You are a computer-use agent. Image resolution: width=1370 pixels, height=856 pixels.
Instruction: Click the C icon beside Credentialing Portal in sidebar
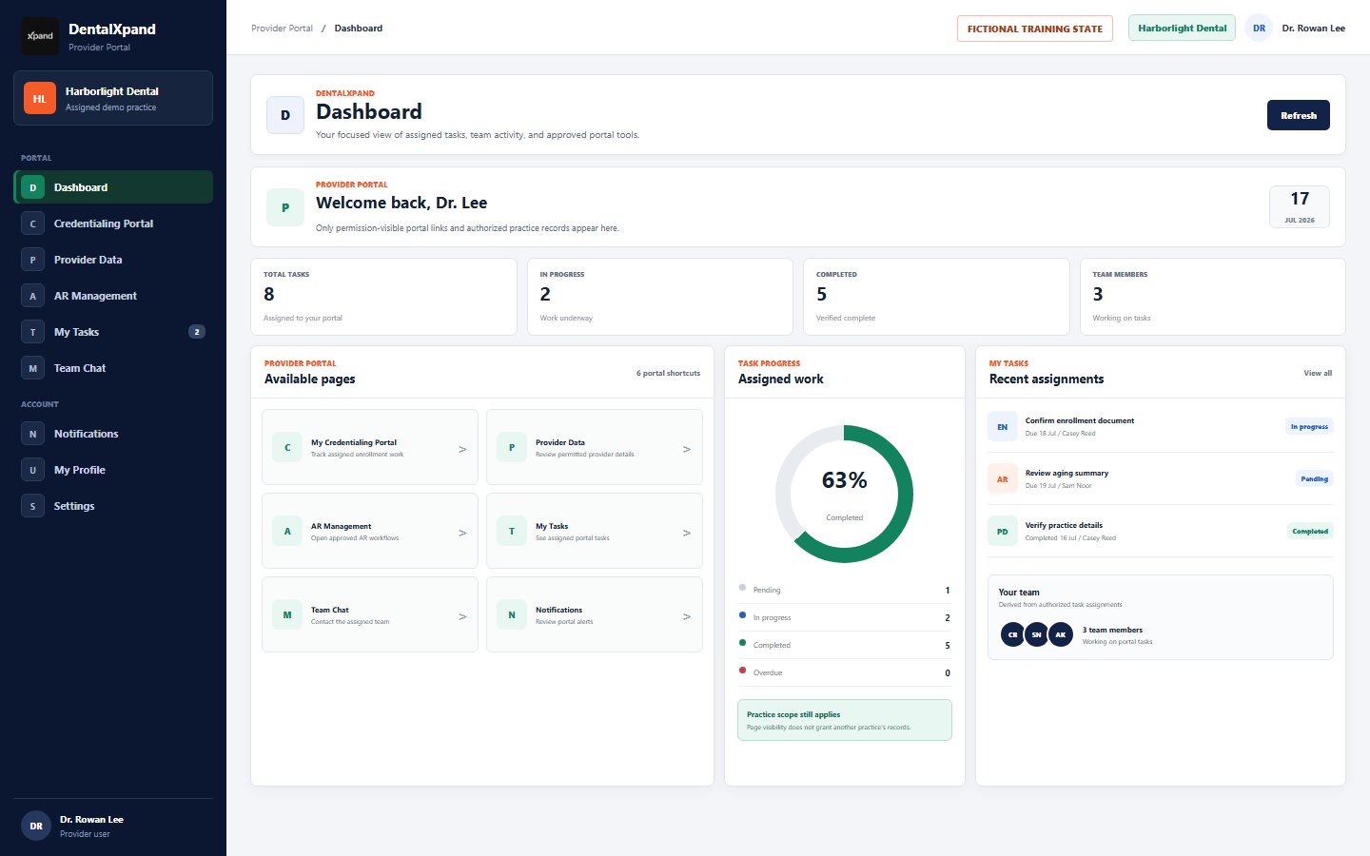32,224
